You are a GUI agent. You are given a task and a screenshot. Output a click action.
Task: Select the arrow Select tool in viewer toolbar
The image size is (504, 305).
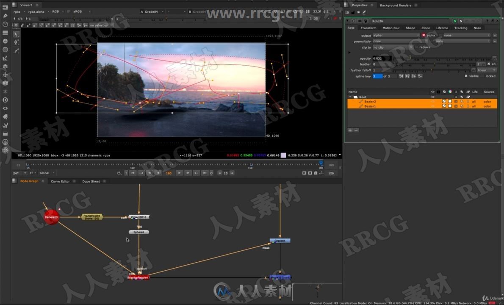click(x=17, y=34)
